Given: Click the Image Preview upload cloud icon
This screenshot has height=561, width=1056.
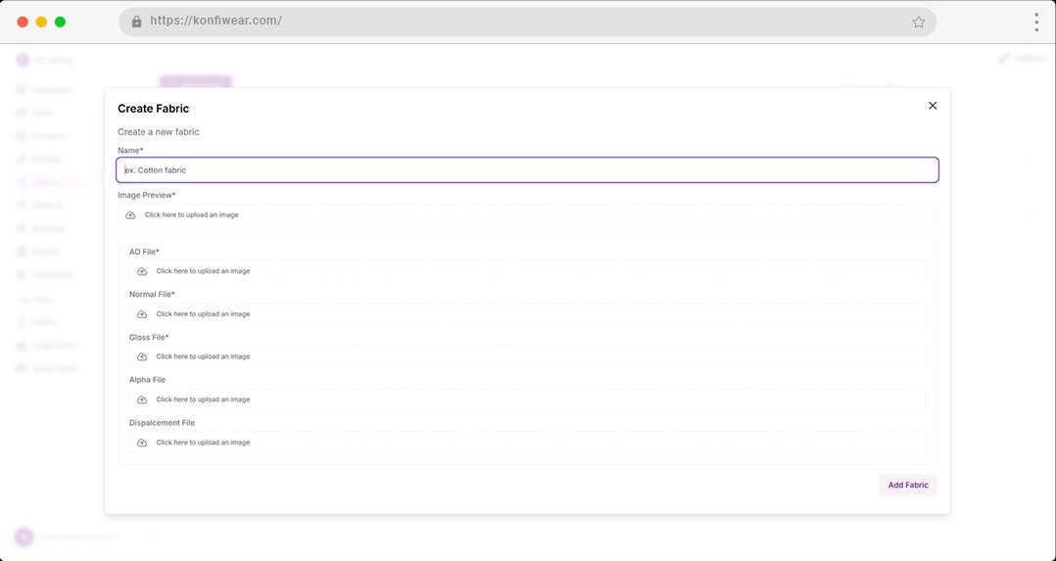Looking at the screenshot, I should 130,214.
